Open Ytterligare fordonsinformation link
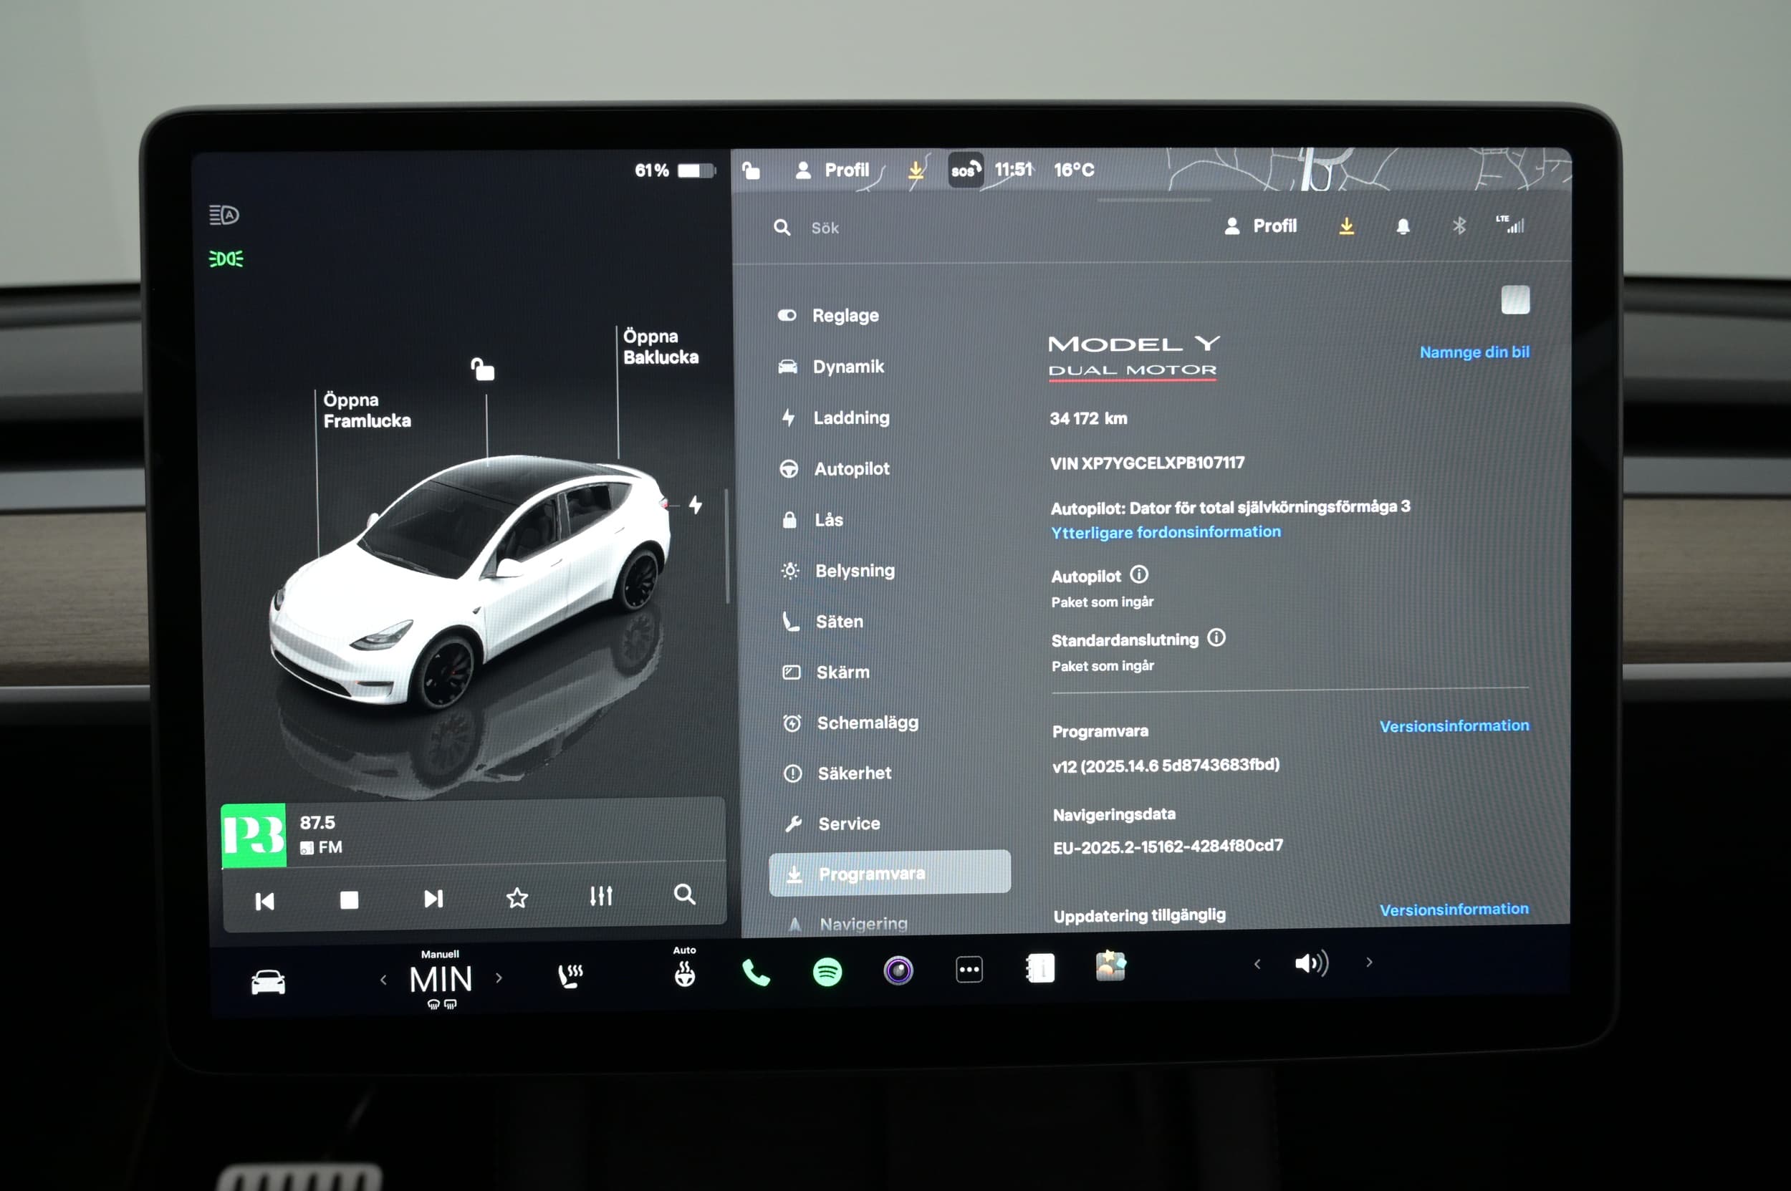This screenshot has height=1191, width=1791. [x=1166, y=532]
